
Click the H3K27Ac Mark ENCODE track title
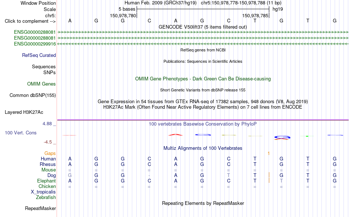click(203, 107)
